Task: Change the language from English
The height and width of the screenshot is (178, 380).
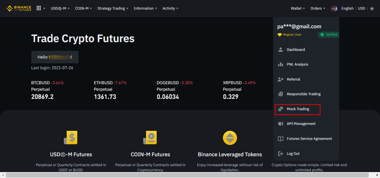Action: click(x=347, y=8)
